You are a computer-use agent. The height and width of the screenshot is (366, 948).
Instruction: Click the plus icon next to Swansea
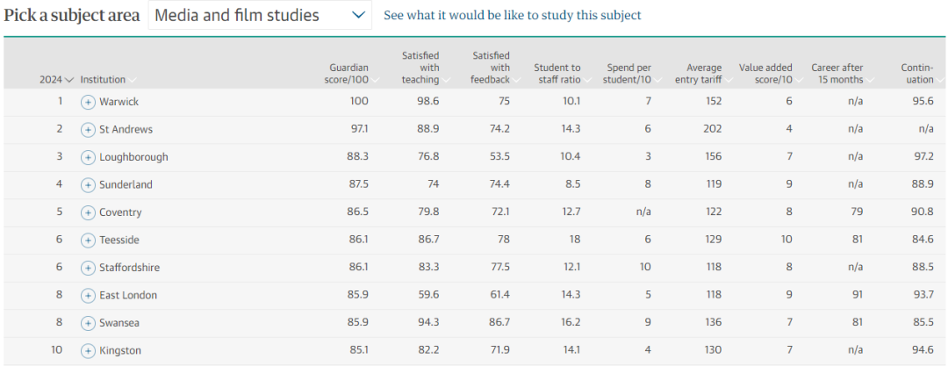coord(88,324)
